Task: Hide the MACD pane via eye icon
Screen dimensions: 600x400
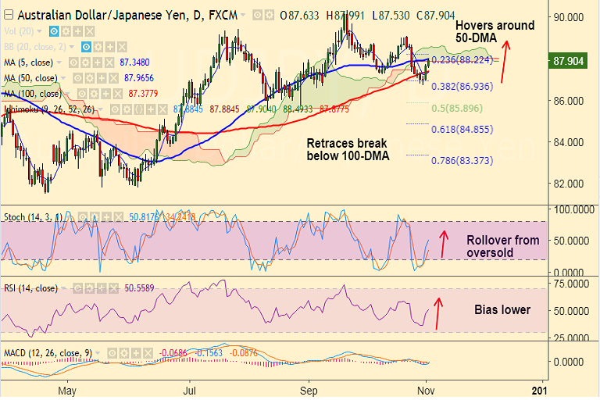Action: [112, 353]
